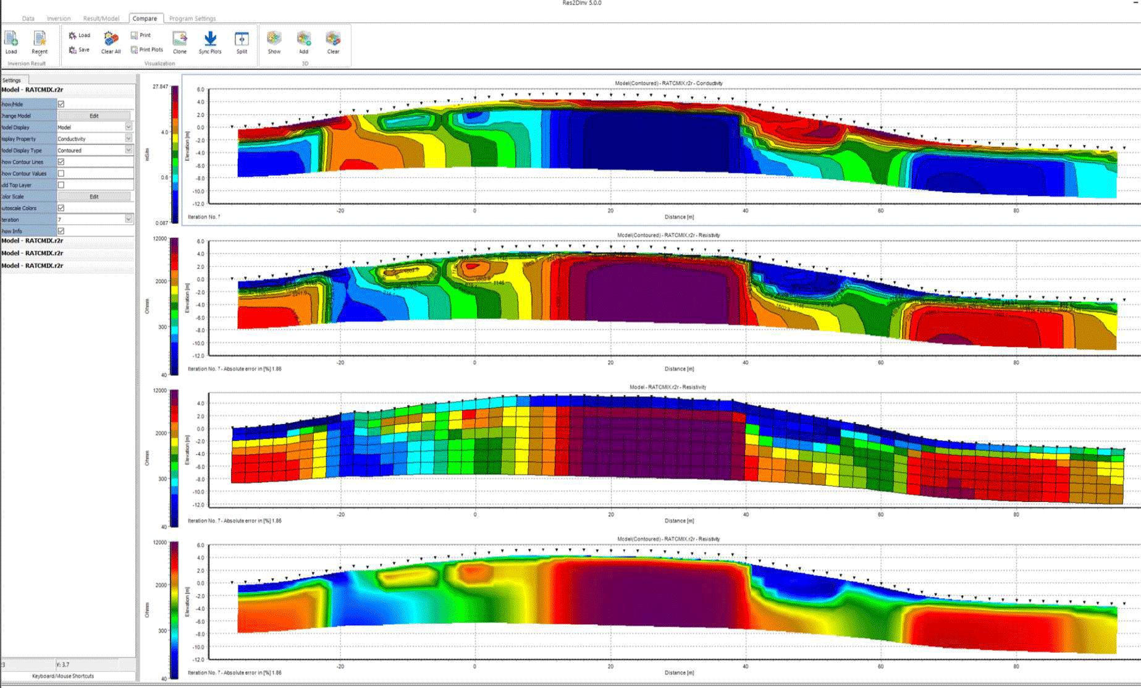Click Print Plots in the toolbar
Screen dimensions: 1141x688
point(147,49)
